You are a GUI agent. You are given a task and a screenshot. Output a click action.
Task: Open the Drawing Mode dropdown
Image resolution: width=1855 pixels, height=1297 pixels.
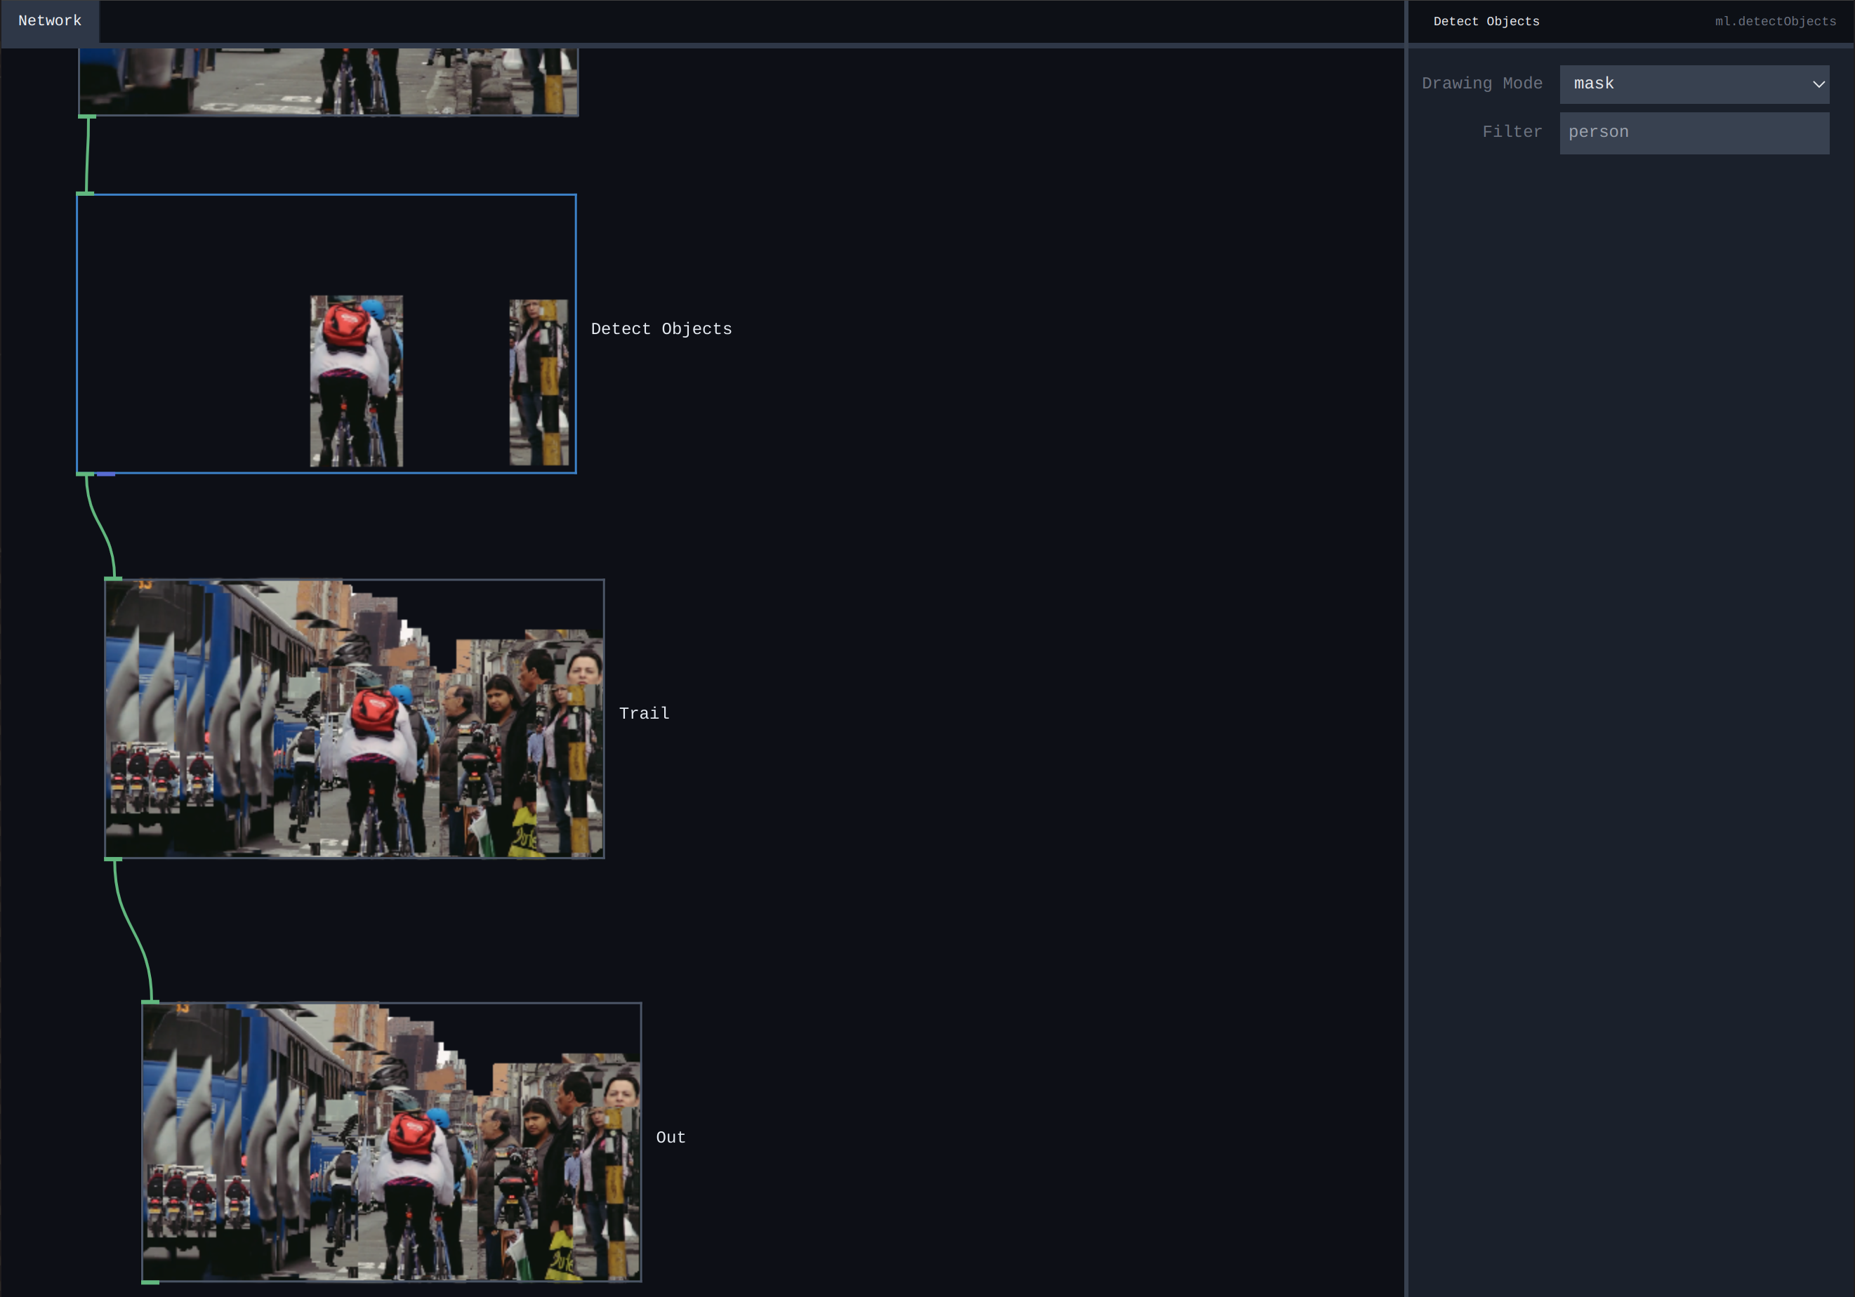[x=1694, y=84]
